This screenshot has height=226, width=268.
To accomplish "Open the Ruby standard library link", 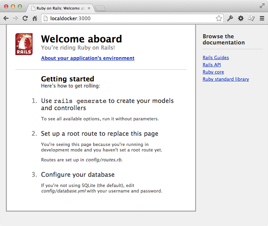I will point(226,79).
